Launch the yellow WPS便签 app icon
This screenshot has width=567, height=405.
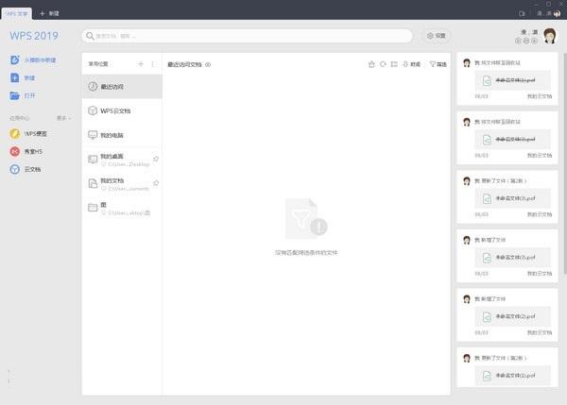coord(15,134)
